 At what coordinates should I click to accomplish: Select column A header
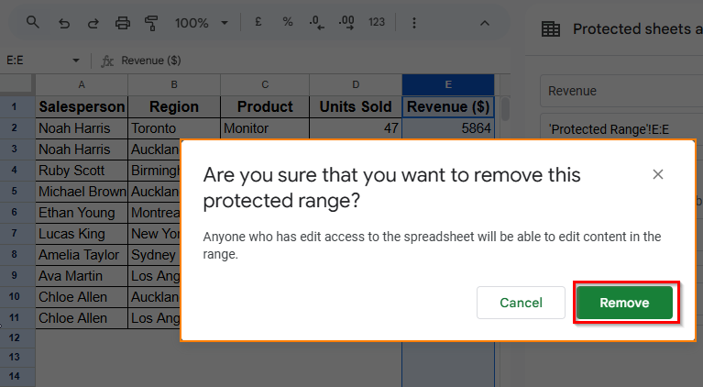coord(82,84)
